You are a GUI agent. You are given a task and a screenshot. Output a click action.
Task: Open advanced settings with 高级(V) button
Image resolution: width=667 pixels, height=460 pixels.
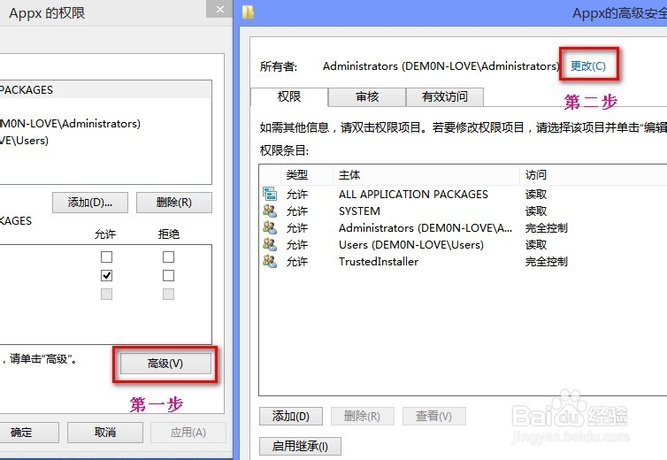click(x=165, y=364)
